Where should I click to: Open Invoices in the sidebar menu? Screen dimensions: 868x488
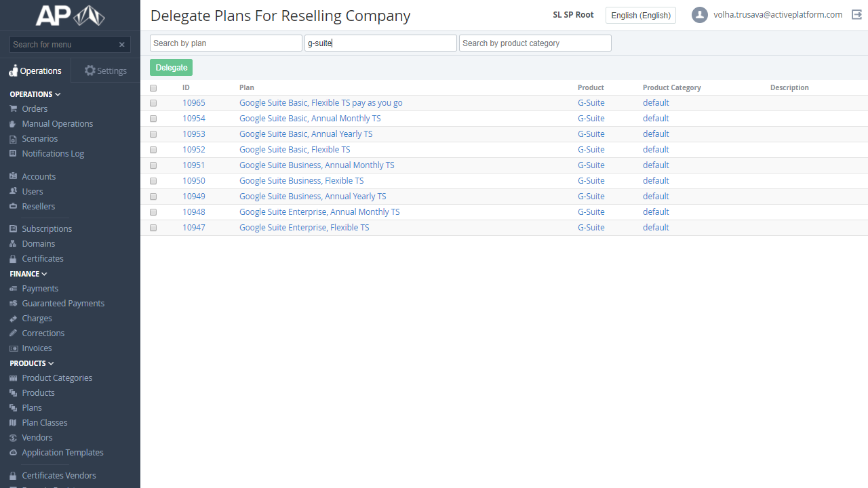(37, 348)
